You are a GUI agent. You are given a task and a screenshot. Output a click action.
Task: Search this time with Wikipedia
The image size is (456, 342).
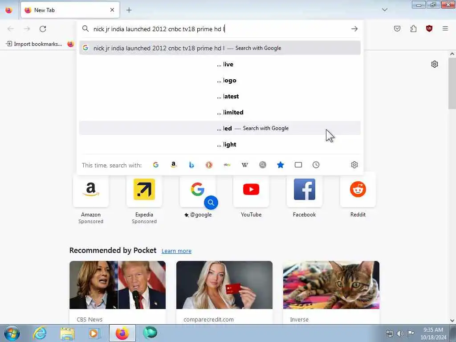coord(245,165)
